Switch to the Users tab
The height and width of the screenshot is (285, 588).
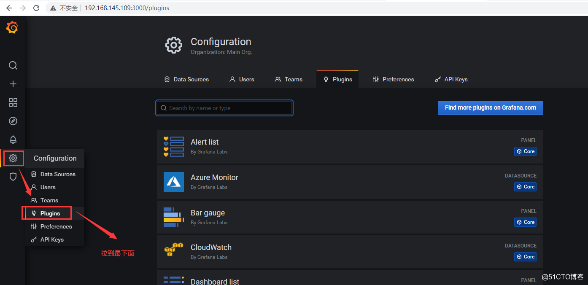(242, 79)
